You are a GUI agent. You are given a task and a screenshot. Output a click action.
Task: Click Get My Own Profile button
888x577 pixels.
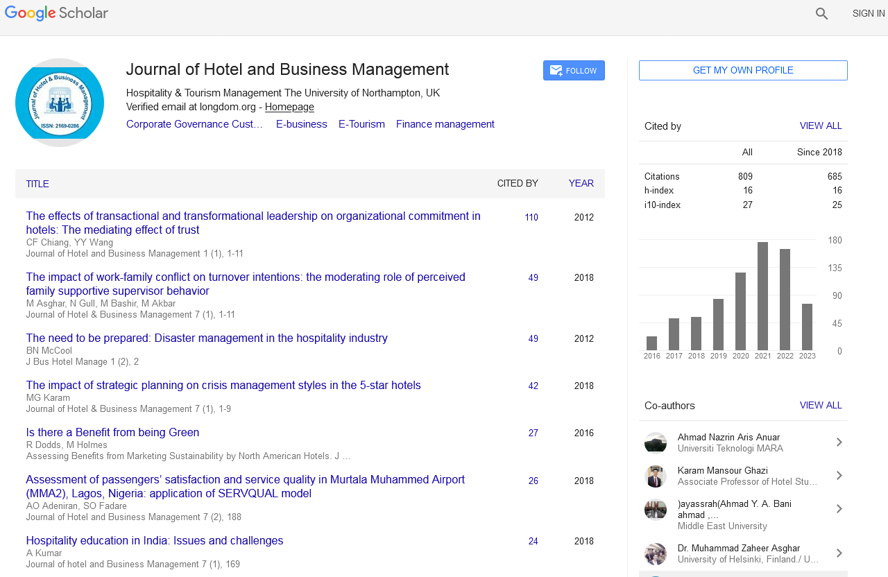[x=743, y=71]
